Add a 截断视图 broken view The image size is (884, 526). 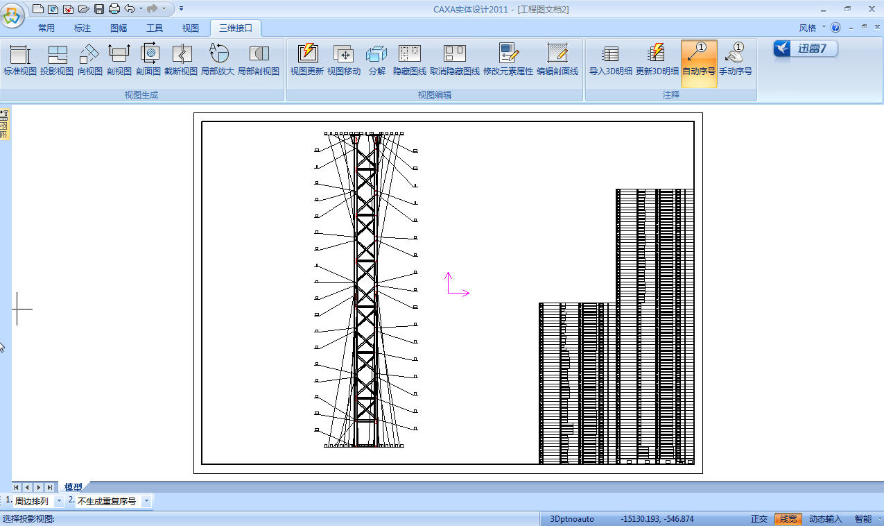tap(181, 60)
